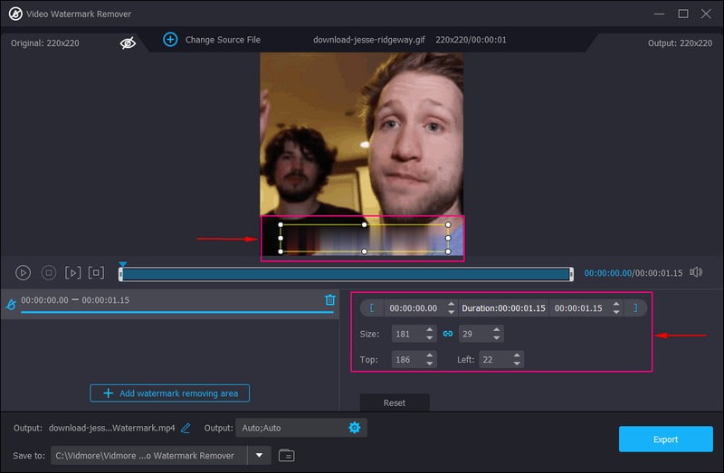Image resolution: width=724 pixels, height=473 pixels.
Task: Click the Top value stepper arrows
Action: [x=430, y=359]
